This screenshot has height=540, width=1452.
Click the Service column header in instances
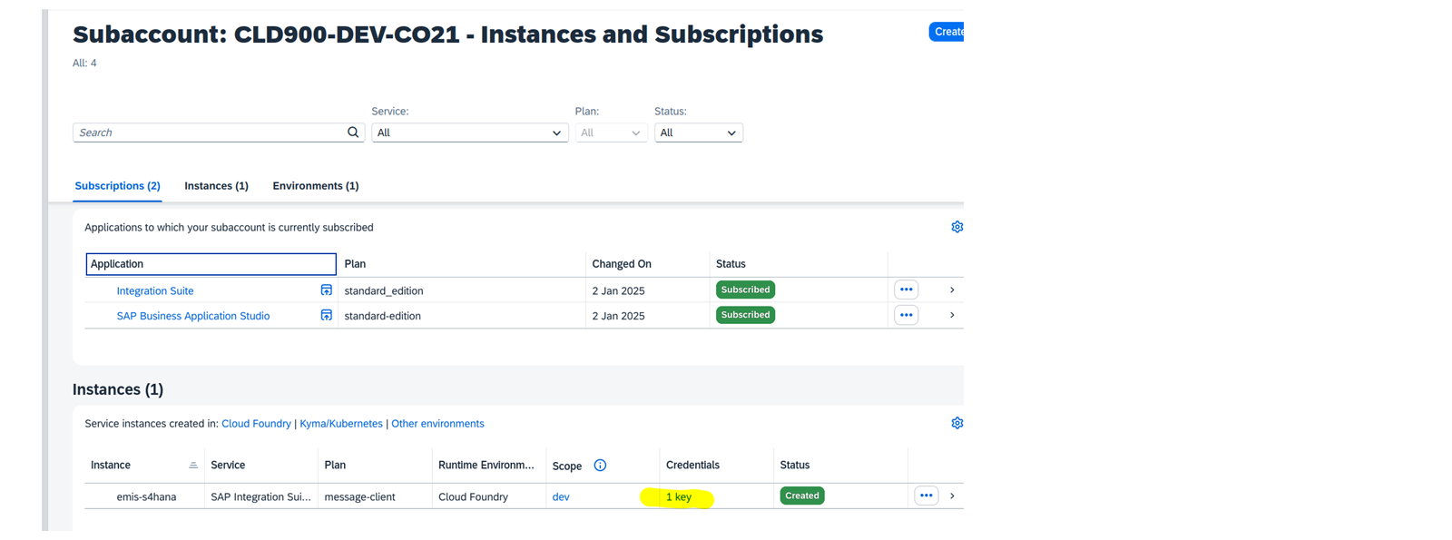click(x=228, y=466)
